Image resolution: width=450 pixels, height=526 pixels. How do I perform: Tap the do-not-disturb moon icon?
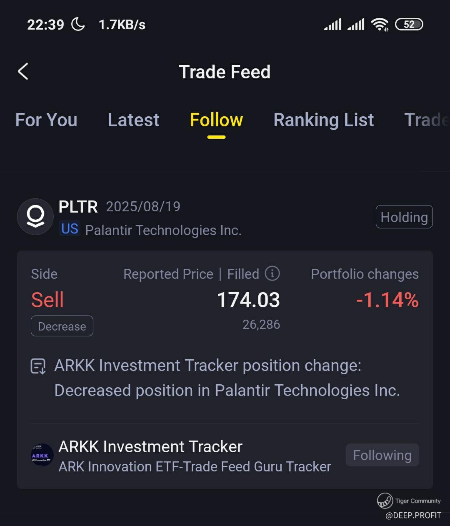pyautogui.click(x=78, y=24)
